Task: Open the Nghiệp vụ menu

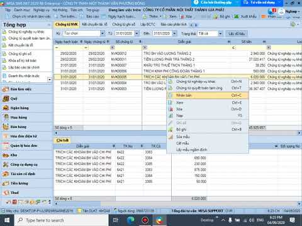Action: point(42,10)
